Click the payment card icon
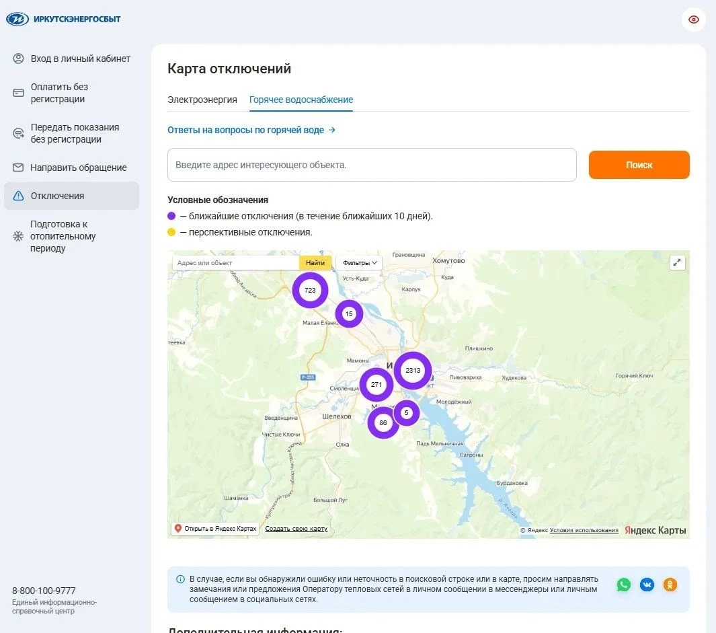 click(18, 93)
